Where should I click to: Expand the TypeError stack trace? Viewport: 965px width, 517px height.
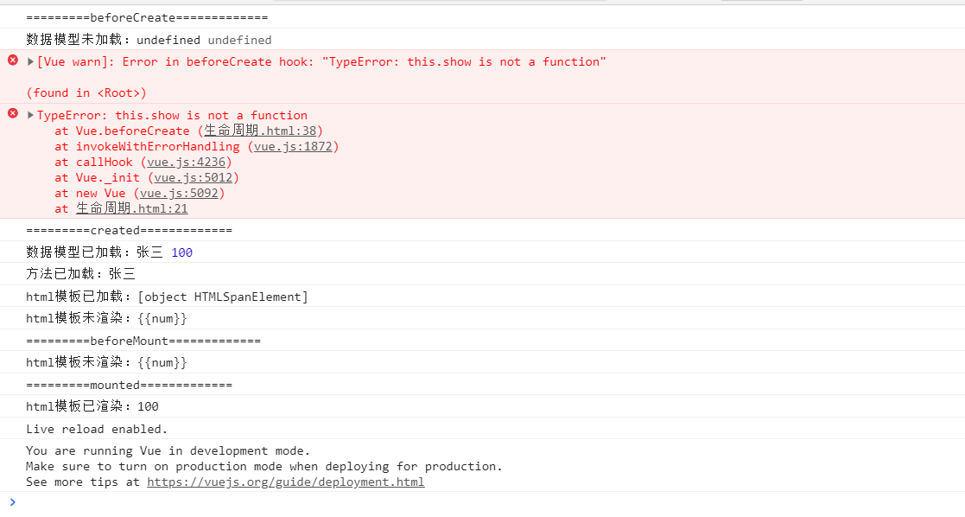[31, 115]
